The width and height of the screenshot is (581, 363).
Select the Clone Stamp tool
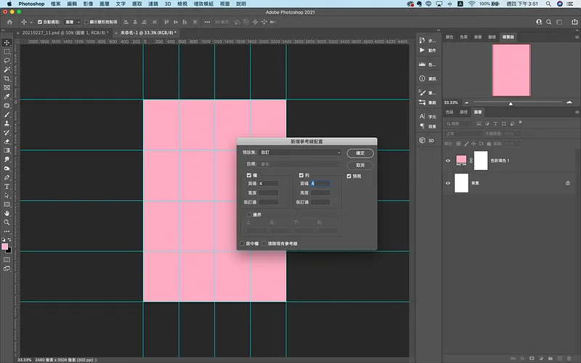pos(7,123)
